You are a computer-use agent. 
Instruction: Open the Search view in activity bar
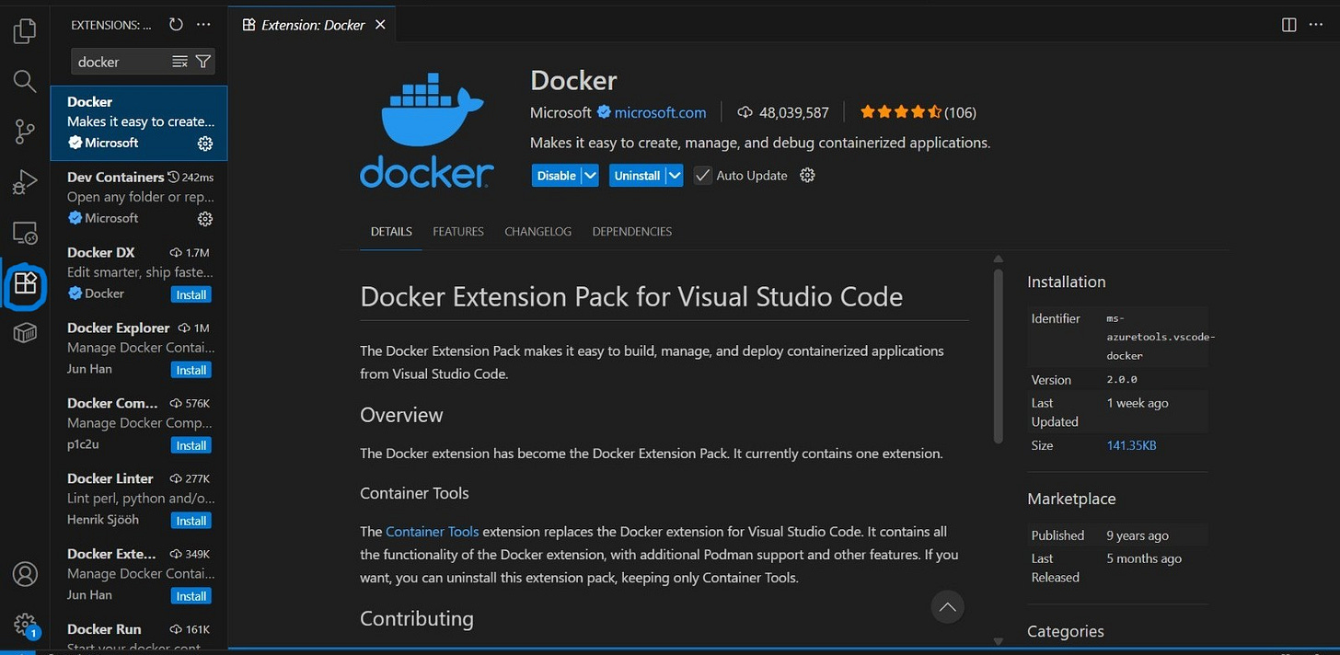click(25, 81)
